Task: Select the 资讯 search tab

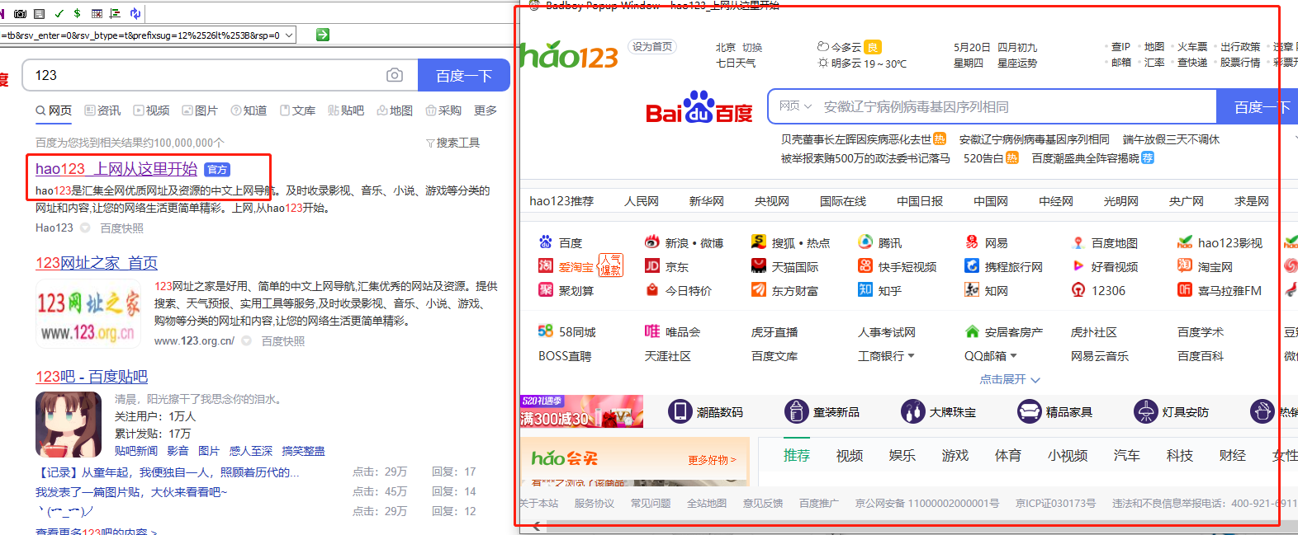Action: 102,110
